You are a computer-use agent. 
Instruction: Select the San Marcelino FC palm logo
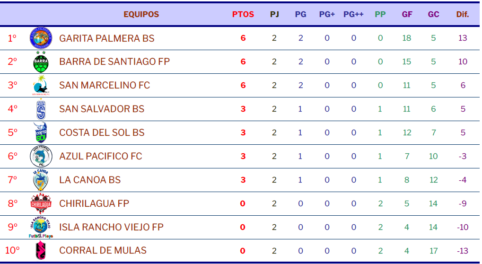pyautogui.click(x=41, y=85)
